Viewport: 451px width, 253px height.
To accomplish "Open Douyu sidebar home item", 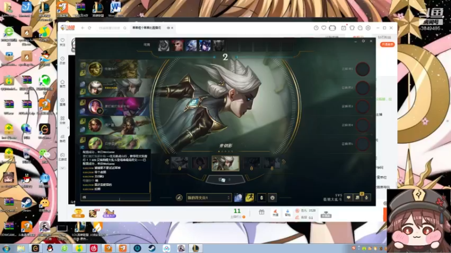I will [63, 84].
